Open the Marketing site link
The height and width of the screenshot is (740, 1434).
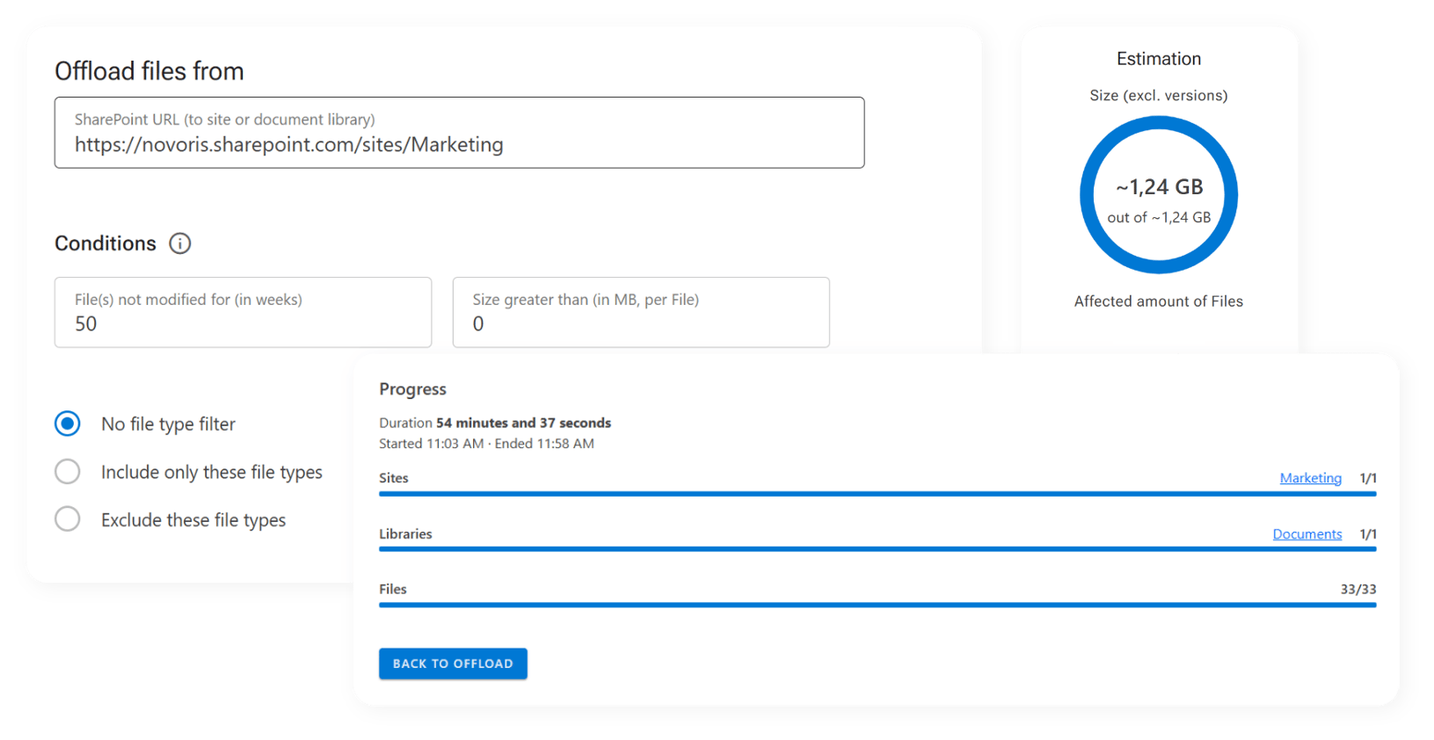[1310, 478]
